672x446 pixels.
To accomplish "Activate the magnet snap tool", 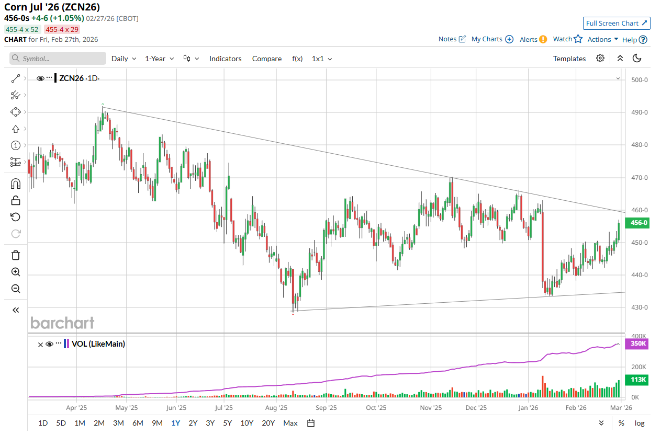I will [15, 184].
